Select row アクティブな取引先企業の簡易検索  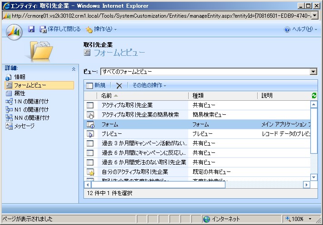(x=197, y=115)
